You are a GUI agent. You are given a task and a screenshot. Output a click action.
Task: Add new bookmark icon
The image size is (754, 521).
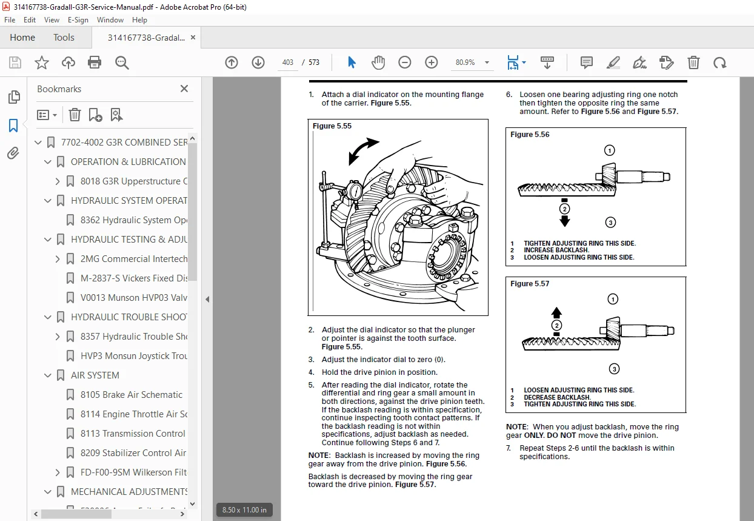tap(95, 115)
